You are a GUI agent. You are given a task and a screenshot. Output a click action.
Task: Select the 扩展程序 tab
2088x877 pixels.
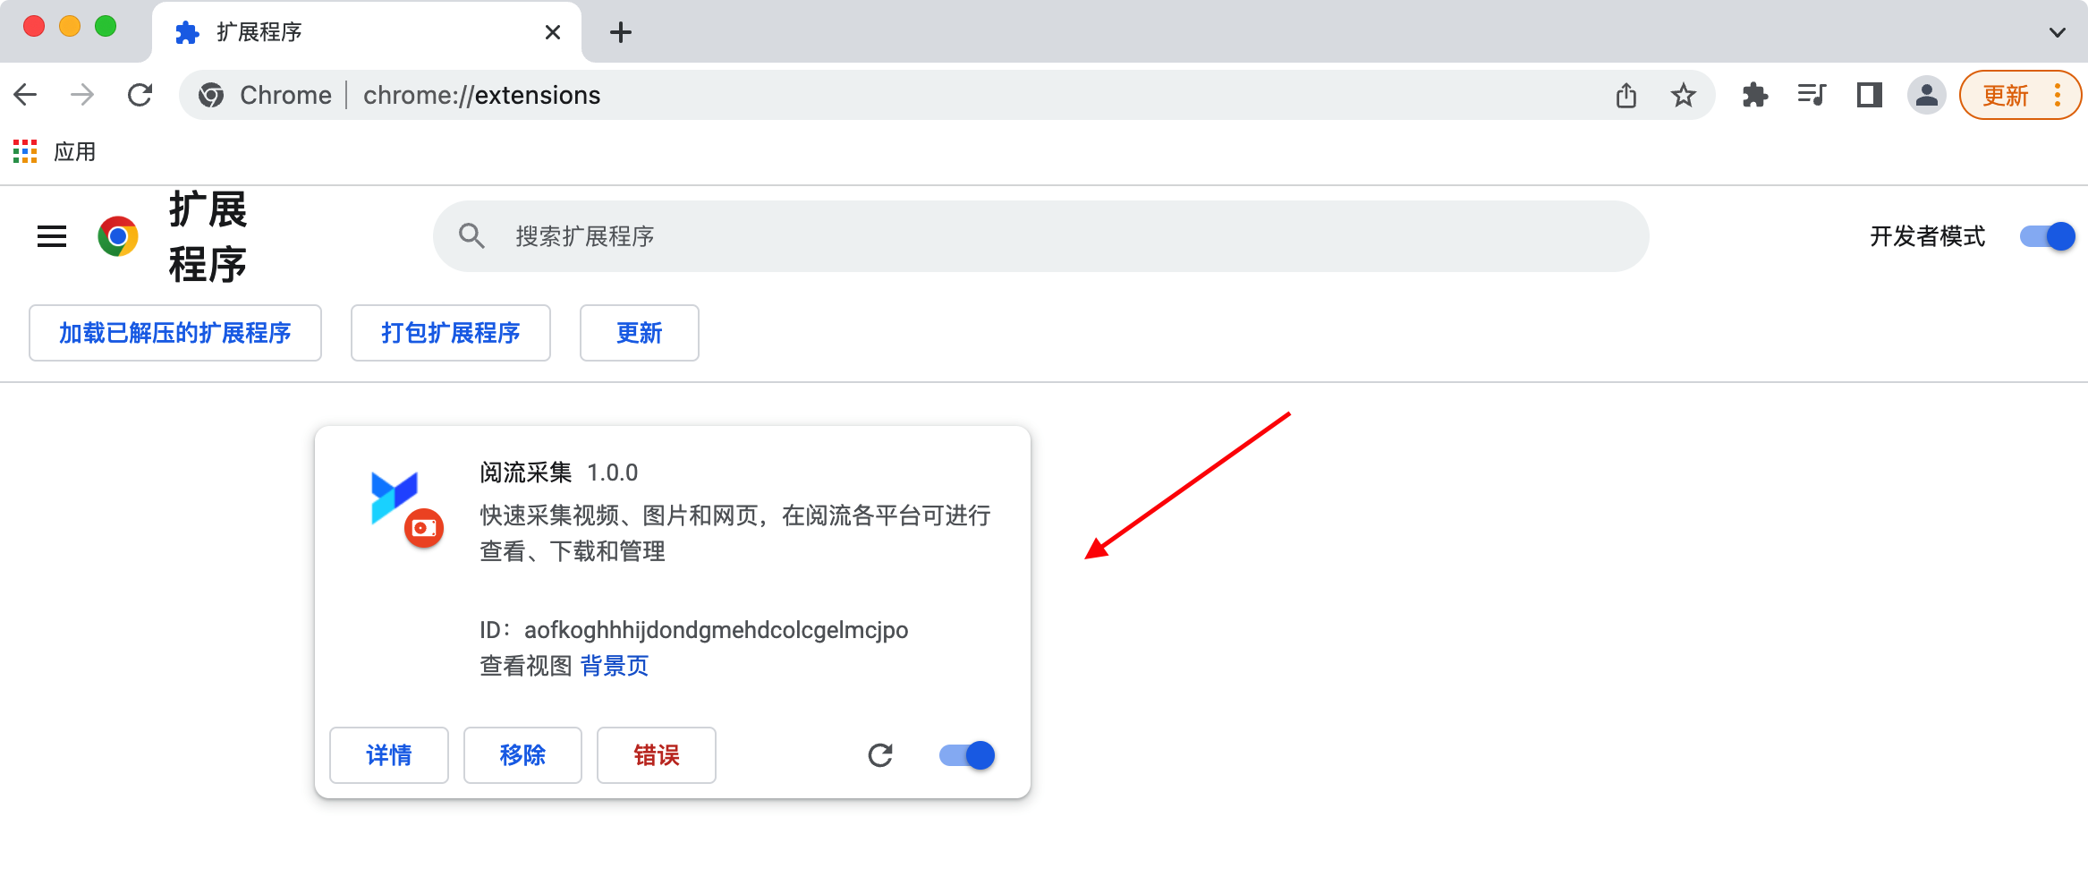pyautogui.click(x=367, y=33)
